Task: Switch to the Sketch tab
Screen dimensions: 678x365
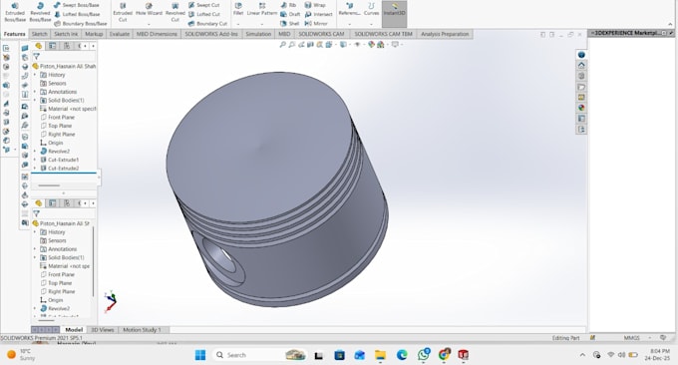Action: pos(39,34)
